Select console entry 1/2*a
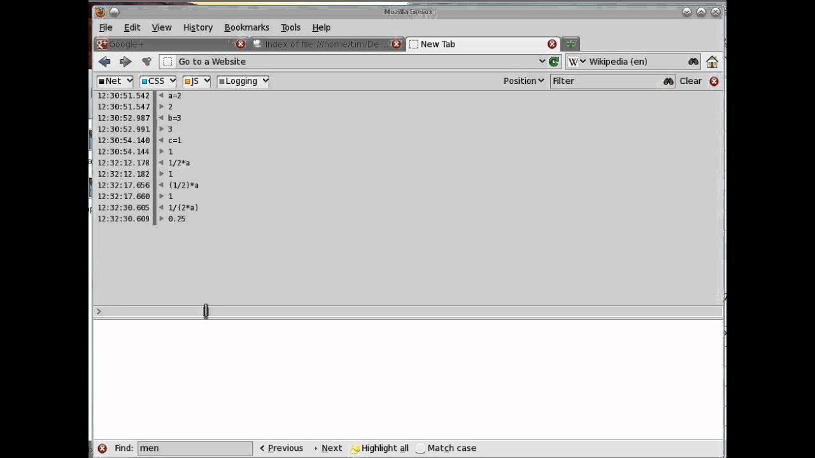 179,163
